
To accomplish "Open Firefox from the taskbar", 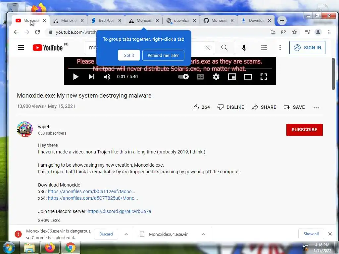I will [x=50, y=248].
